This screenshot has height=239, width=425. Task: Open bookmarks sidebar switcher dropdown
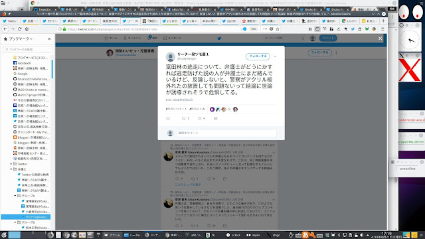tap(21, 39)
